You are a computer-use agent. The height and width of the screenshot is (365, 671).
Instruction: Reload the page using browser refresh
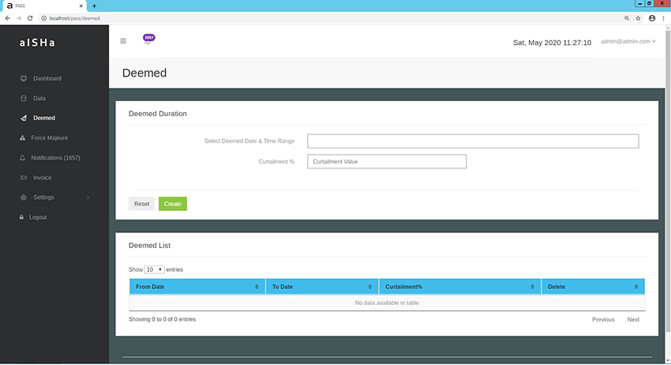click(x=30, y=17)
